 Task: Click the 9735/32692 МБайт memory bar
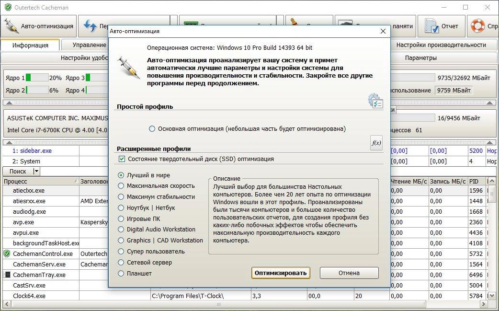[x=412, y=78]
